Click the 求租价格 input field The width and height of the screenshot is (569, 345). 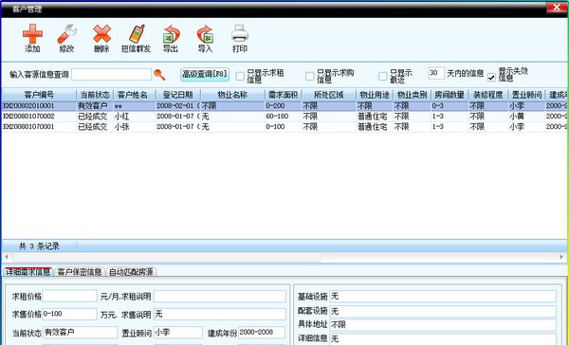pos(69,296)
